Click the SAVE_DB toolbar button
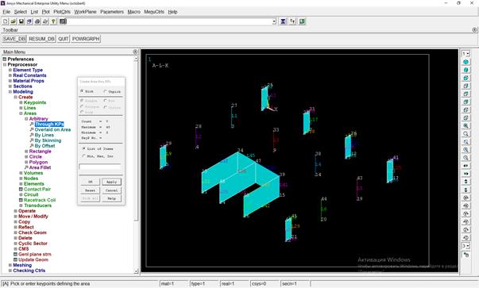The image size is (479, 288). pyautogui.click(x=14, y=39)
